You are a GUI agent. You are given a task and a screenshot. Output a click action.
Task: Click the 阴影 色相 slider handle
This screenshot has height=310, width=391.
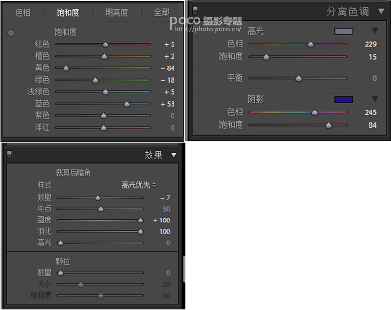pyautogui.click(x=315, y=113)
